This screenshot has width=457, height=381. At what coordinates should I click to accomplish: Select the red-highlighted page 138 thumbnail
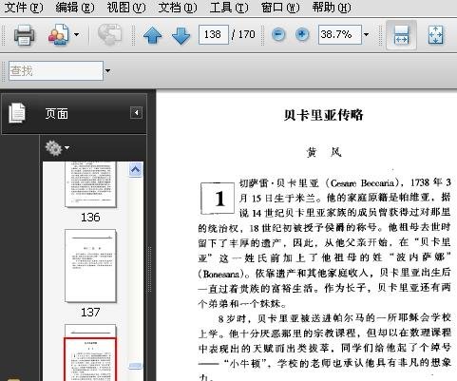tap(90, 359)
